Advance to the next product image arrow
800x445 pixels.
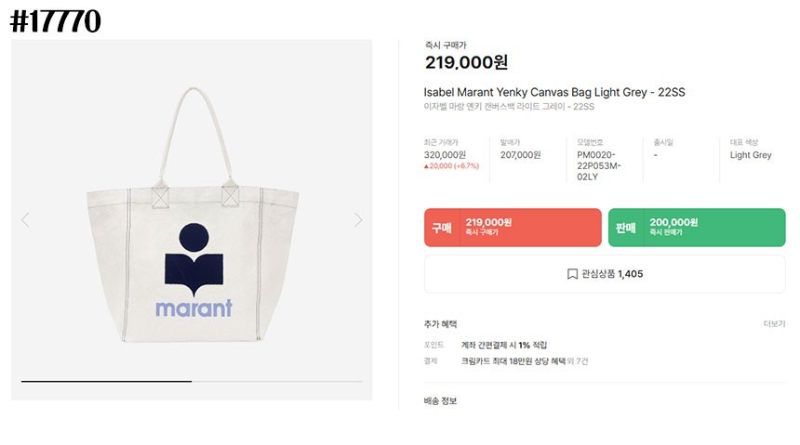358,220
